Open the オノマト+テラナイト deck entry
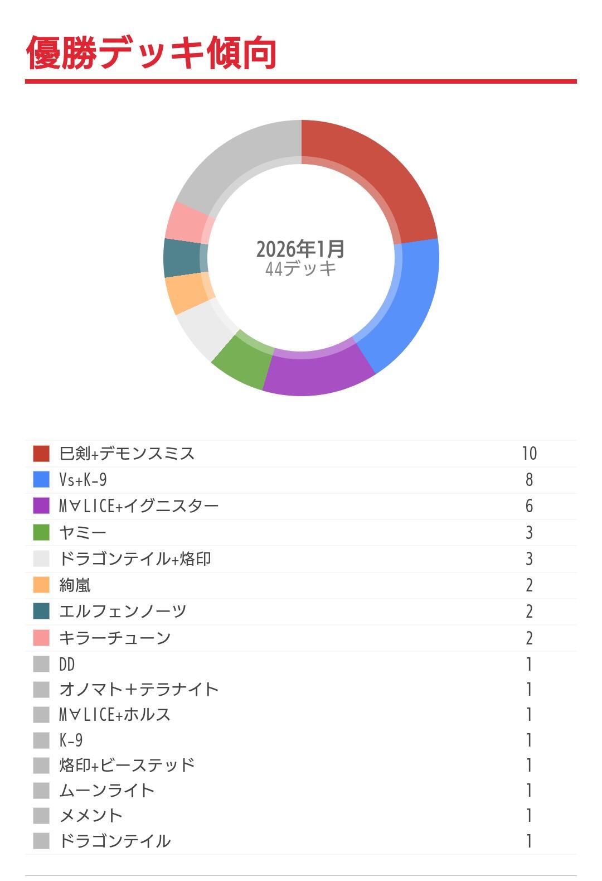The image size is (602, 881). 301,690
